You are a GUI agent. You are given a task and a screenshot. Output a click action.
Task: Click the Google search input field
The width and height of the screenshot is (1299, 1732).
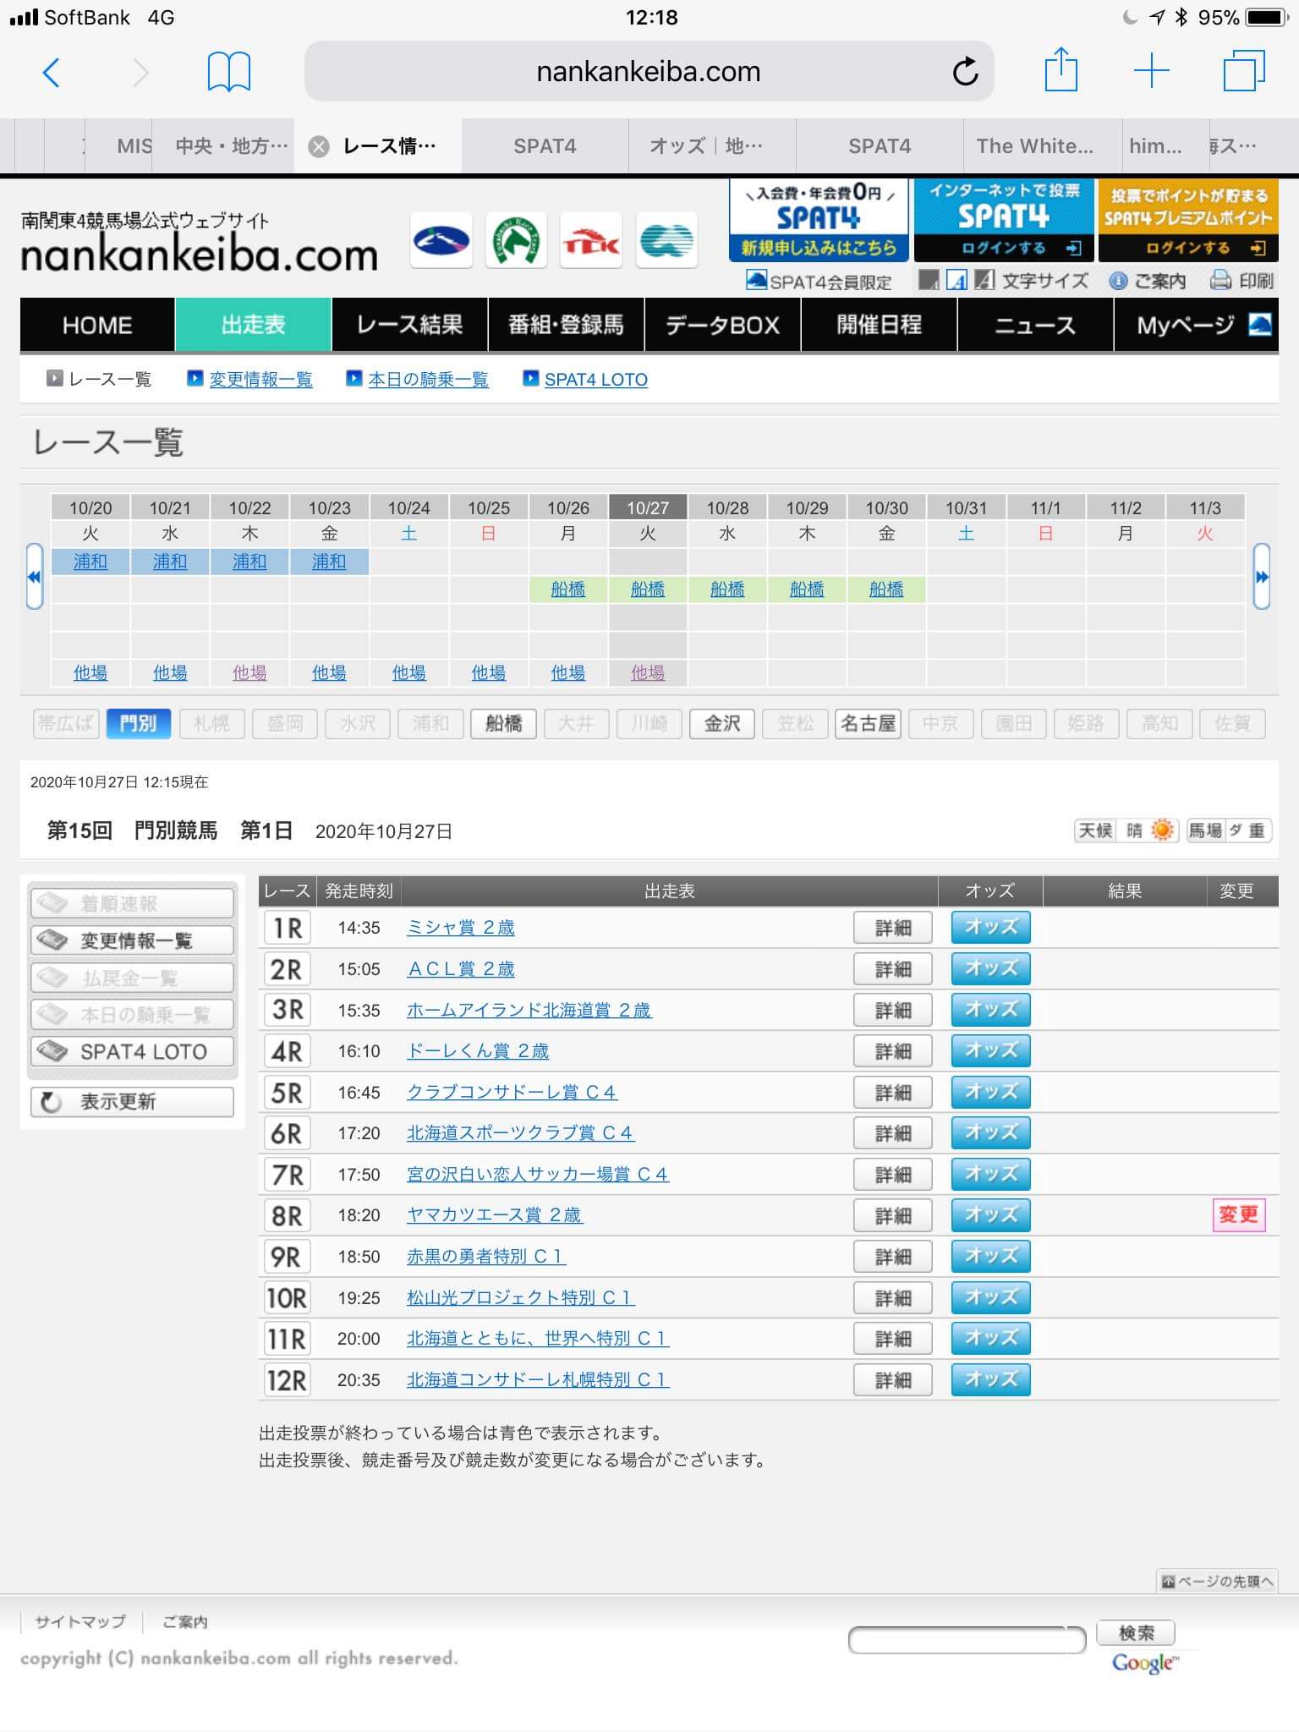pyautogui.click(x=967, y=1640)
